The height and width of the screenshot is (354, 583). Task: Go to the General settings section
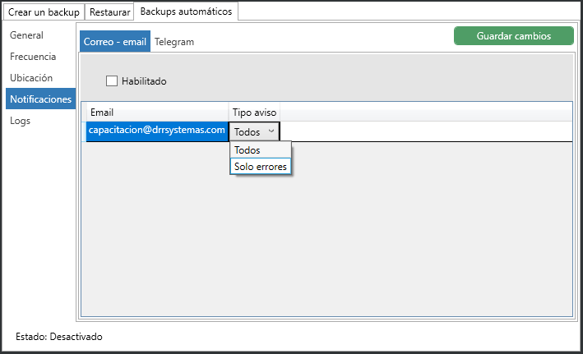click(x=27, y=35)
